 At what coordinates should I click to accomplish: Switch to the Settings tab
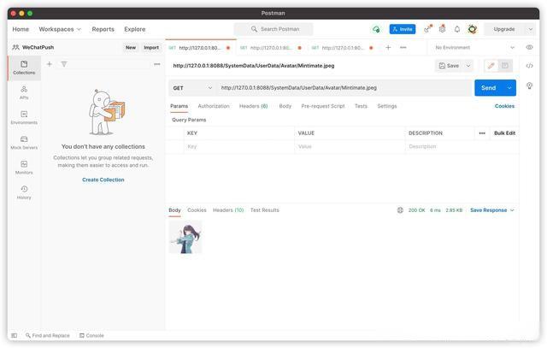[387, 106]
